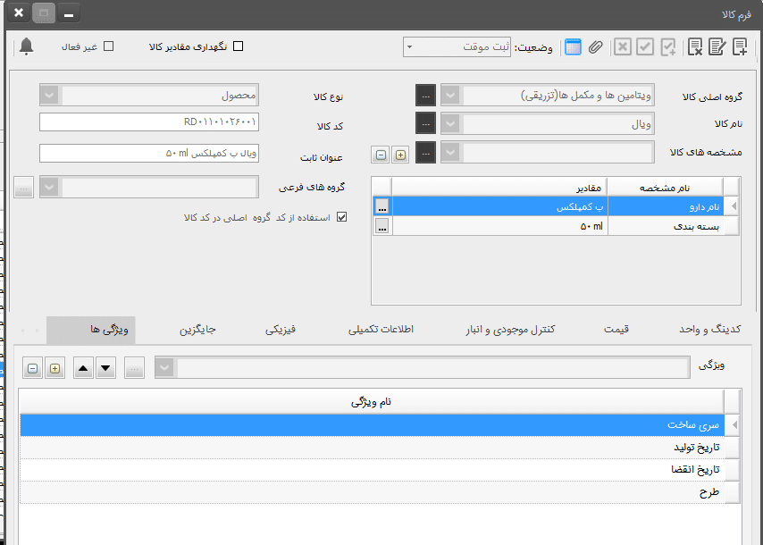Click the بسته بندی specification cell
Viewport: 763px width, 545px height.
[666, 226]
